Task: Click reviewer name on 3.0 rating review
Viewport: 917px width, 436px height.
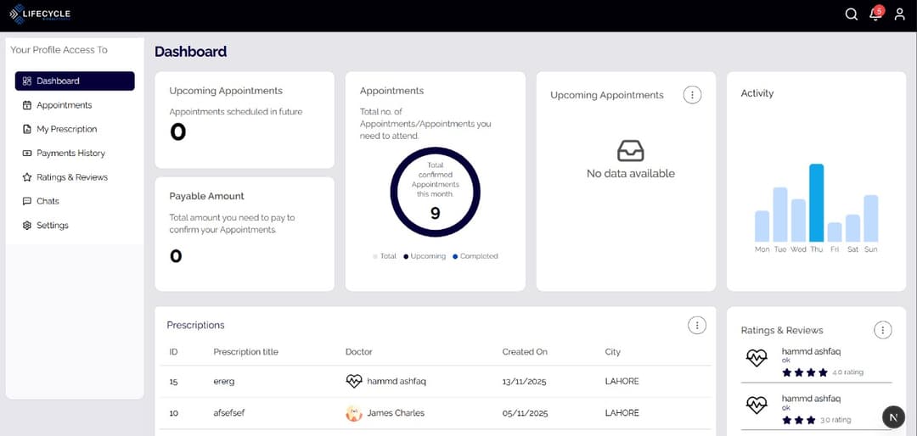Action: point(811,399)
